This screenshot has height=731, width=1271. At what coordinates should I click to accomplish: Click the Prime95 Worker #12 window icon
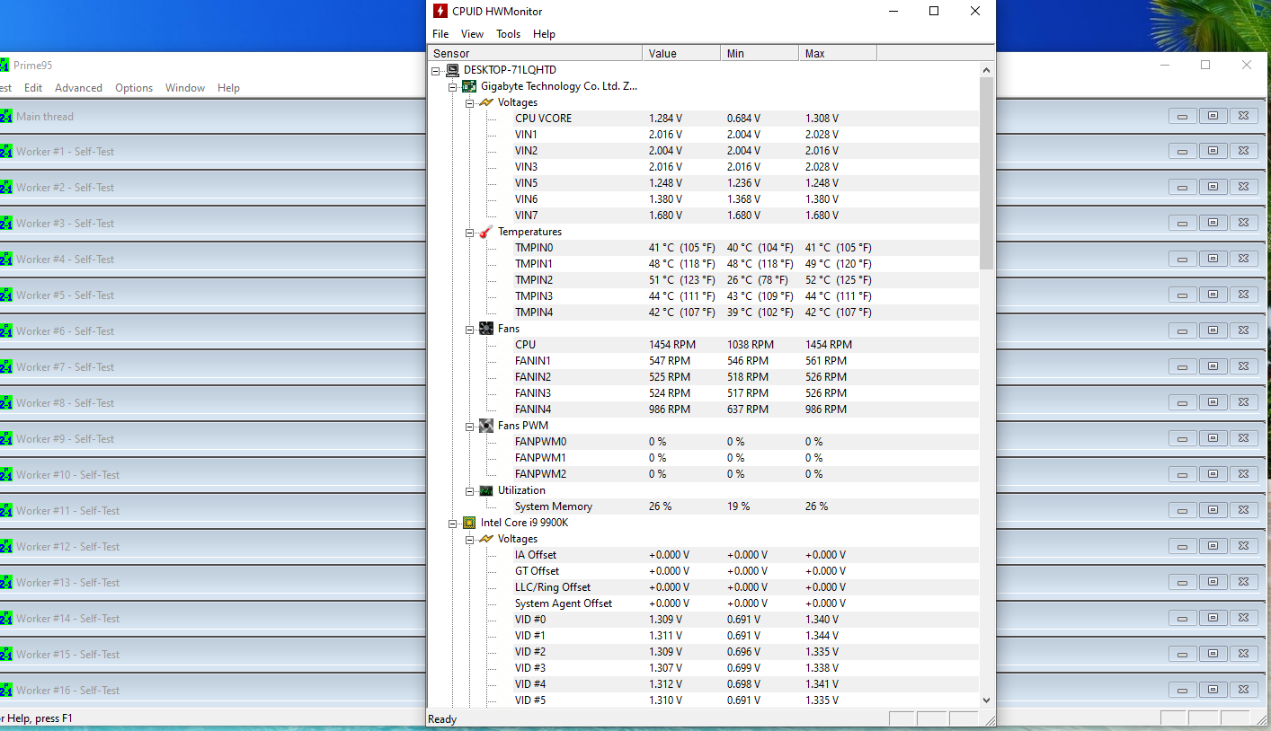point(5,547)
